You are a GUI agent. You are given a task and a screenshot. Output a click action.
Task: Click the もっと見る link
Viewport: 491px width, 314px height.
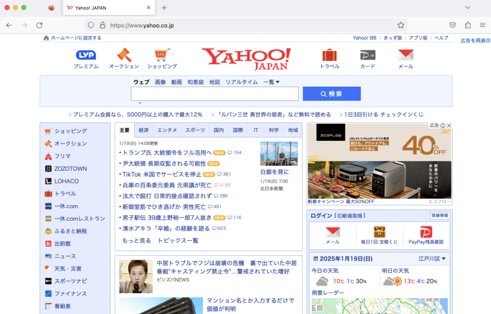(x=137, y=240)
